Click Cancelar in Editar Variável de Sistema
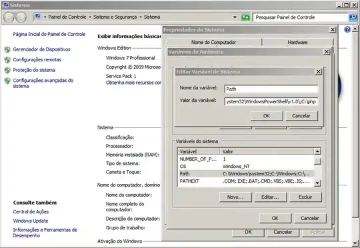The height and width of the screenshot is (248, 360). coord(301,116)
